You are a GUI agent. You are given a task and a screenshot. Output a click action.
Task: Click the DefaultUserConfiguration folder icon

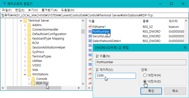(x=29, y=34)
